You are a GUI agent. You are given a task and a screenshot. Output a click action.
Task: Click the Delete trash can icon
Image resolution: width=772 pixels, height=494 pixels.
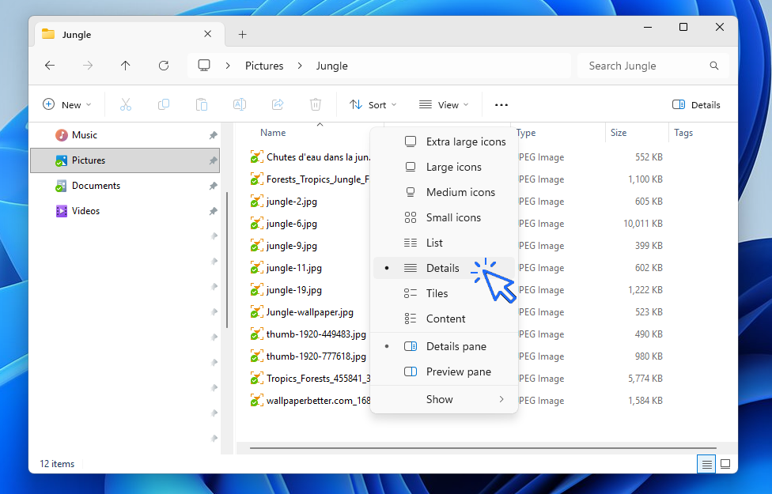point(316,104)
